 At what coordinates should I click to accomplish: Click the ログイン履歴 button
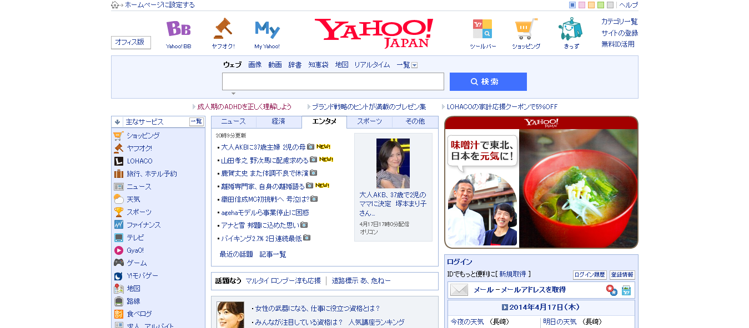[x=590, y=275]
